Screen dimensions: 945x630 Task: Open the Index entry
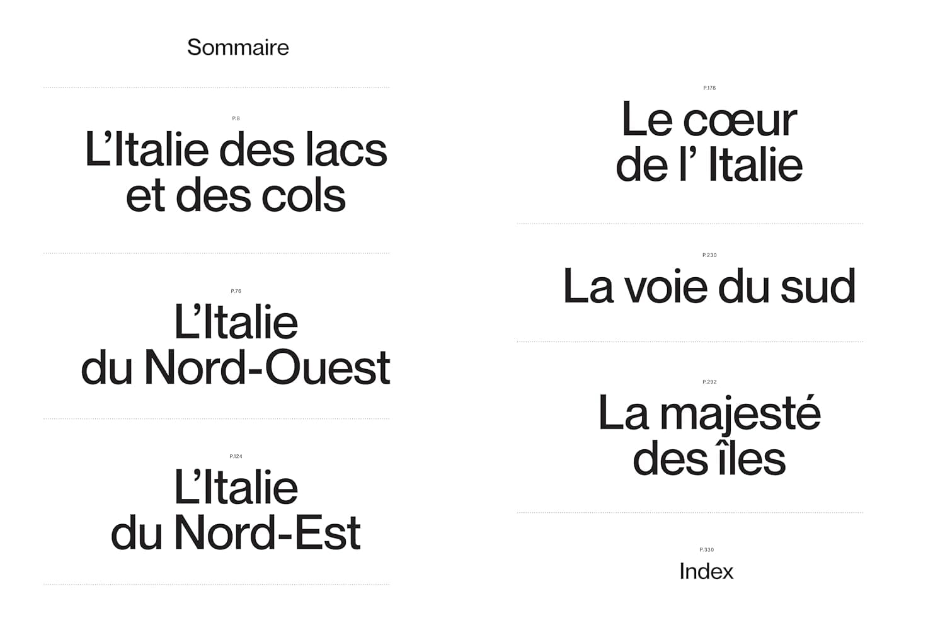pos(706,571)
